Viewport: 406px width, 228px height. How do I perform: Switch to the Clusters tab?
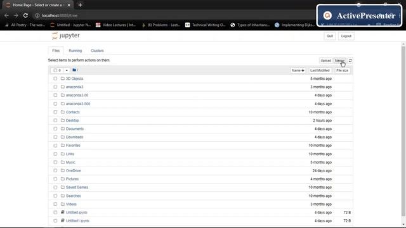pos(97,51)
